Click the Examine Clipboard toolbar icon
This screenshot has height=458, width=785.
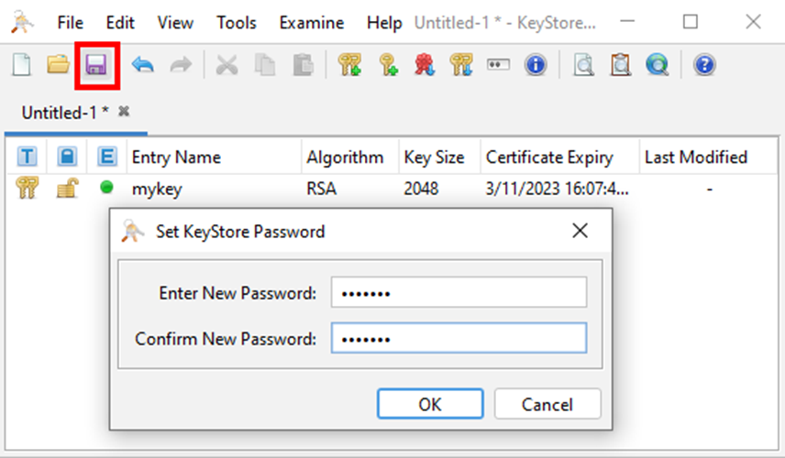pyautogui.click(x=620, y=65)
